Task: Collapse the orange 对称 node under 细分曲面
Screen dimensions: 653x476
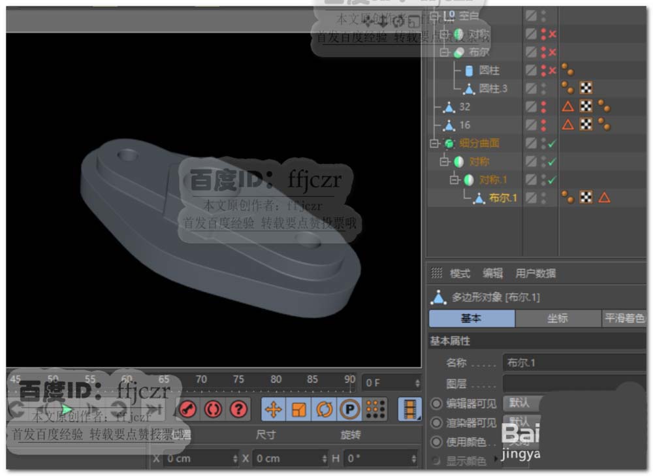Action: point(444,161)
